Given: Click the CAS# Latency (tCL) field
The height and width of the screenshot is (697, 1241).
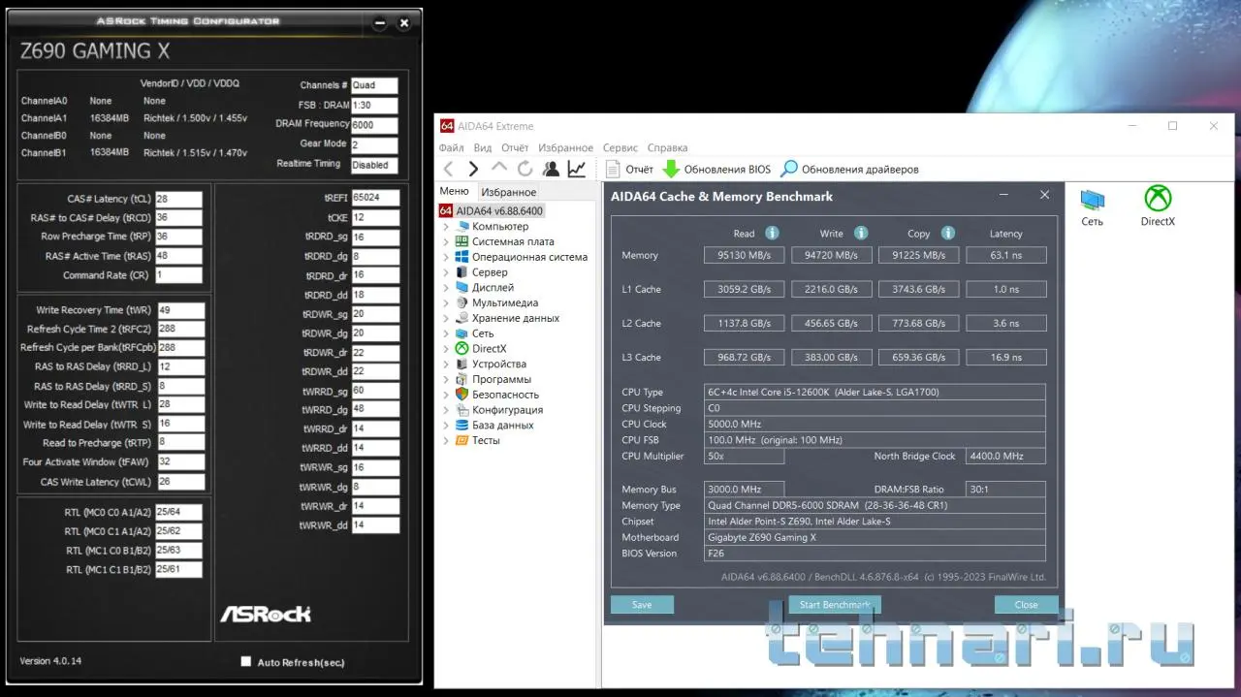Looking at the screenshot, I should coord(178,199).
